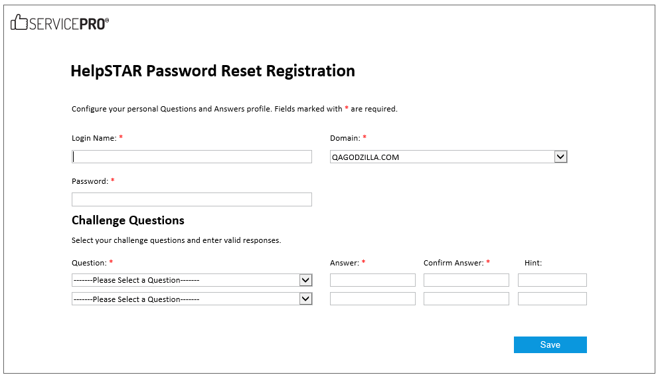
Task: Click the first question dropdown arrow
Action: (x=305, y=280)
